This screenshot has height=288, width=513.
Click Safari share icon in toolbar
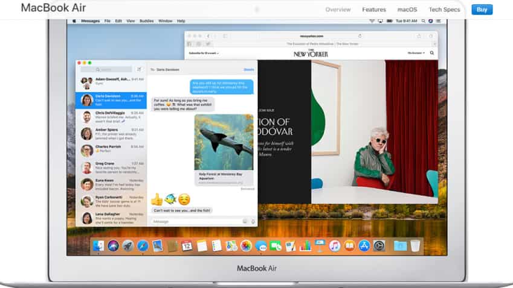coord(419,36)
